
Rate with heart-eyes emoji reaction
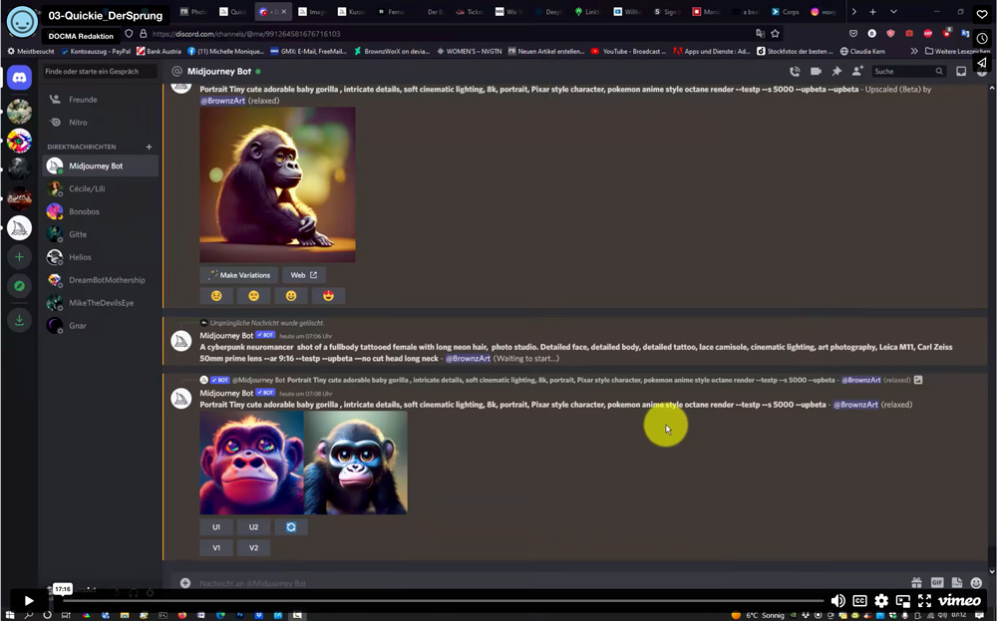point(328,296)
